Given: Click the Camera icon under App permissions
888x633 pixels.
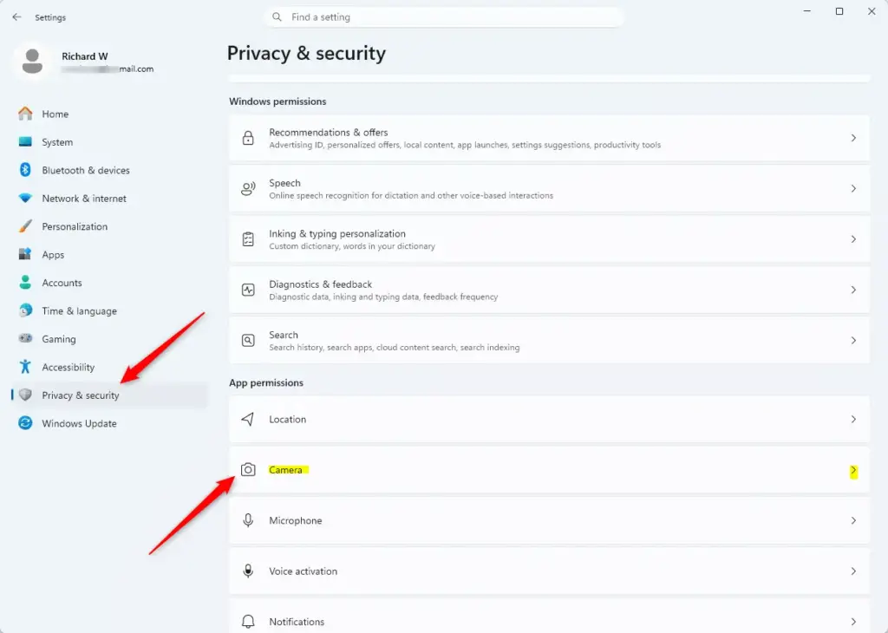Looking at the screenshot, I should click(248, 469).
